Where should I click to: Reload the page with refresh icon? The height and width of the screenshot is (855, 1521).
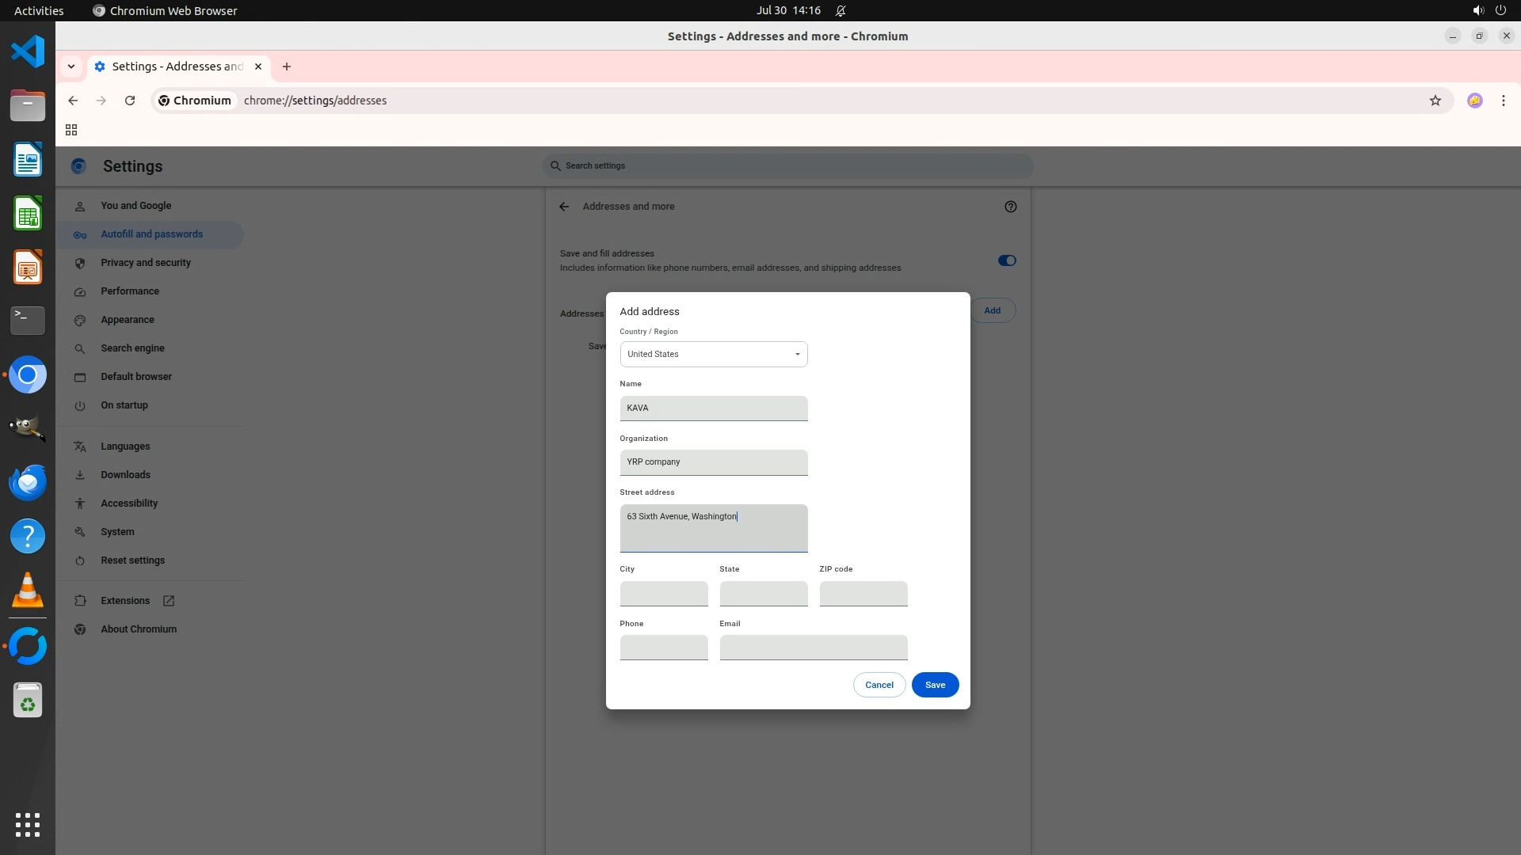click(x=130, y=101)
